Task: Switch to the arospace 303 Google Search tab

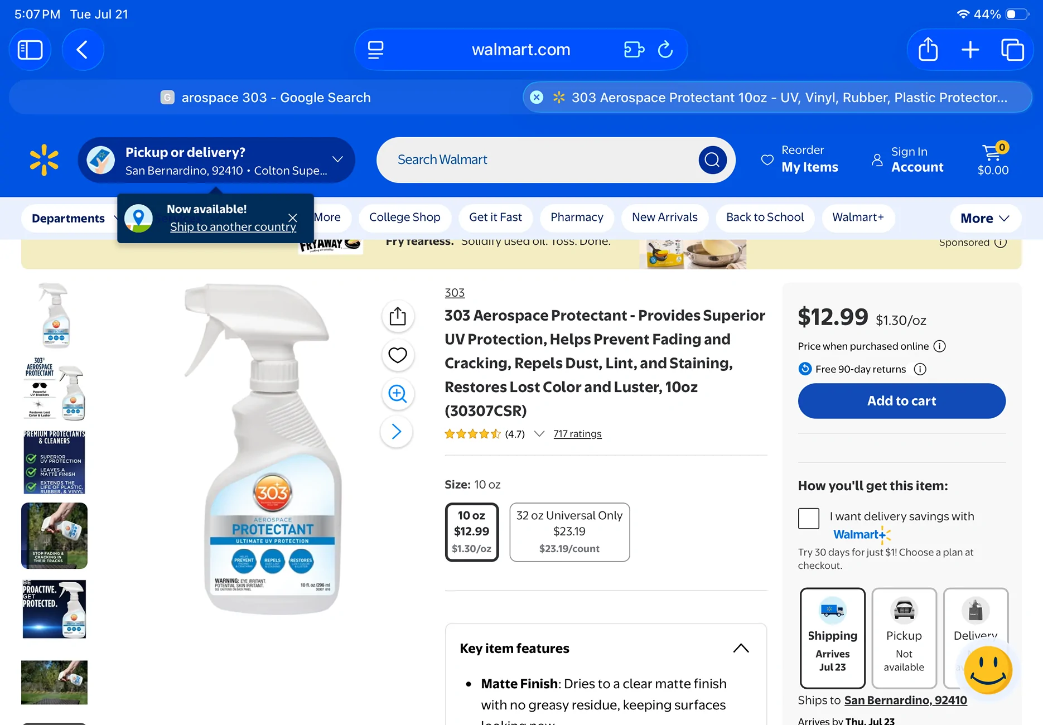Action: click(x=265, y=98)
